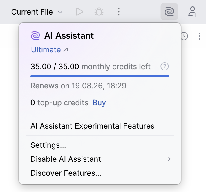Open panel options dots beside clock icon
Image resolution: width=206 pixels, height=192 pixels.
(x=199, y=36)
